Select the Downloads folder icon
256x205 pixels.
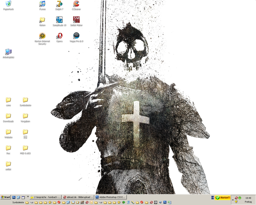8,117
